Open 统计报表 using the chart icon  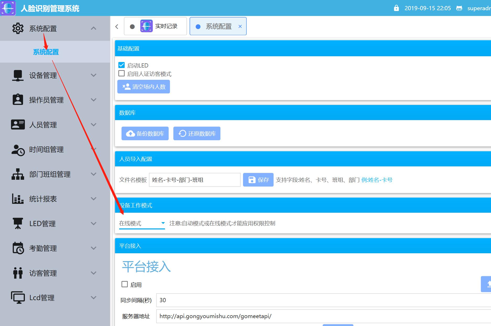pyautogui.click(x=18, y=199)
